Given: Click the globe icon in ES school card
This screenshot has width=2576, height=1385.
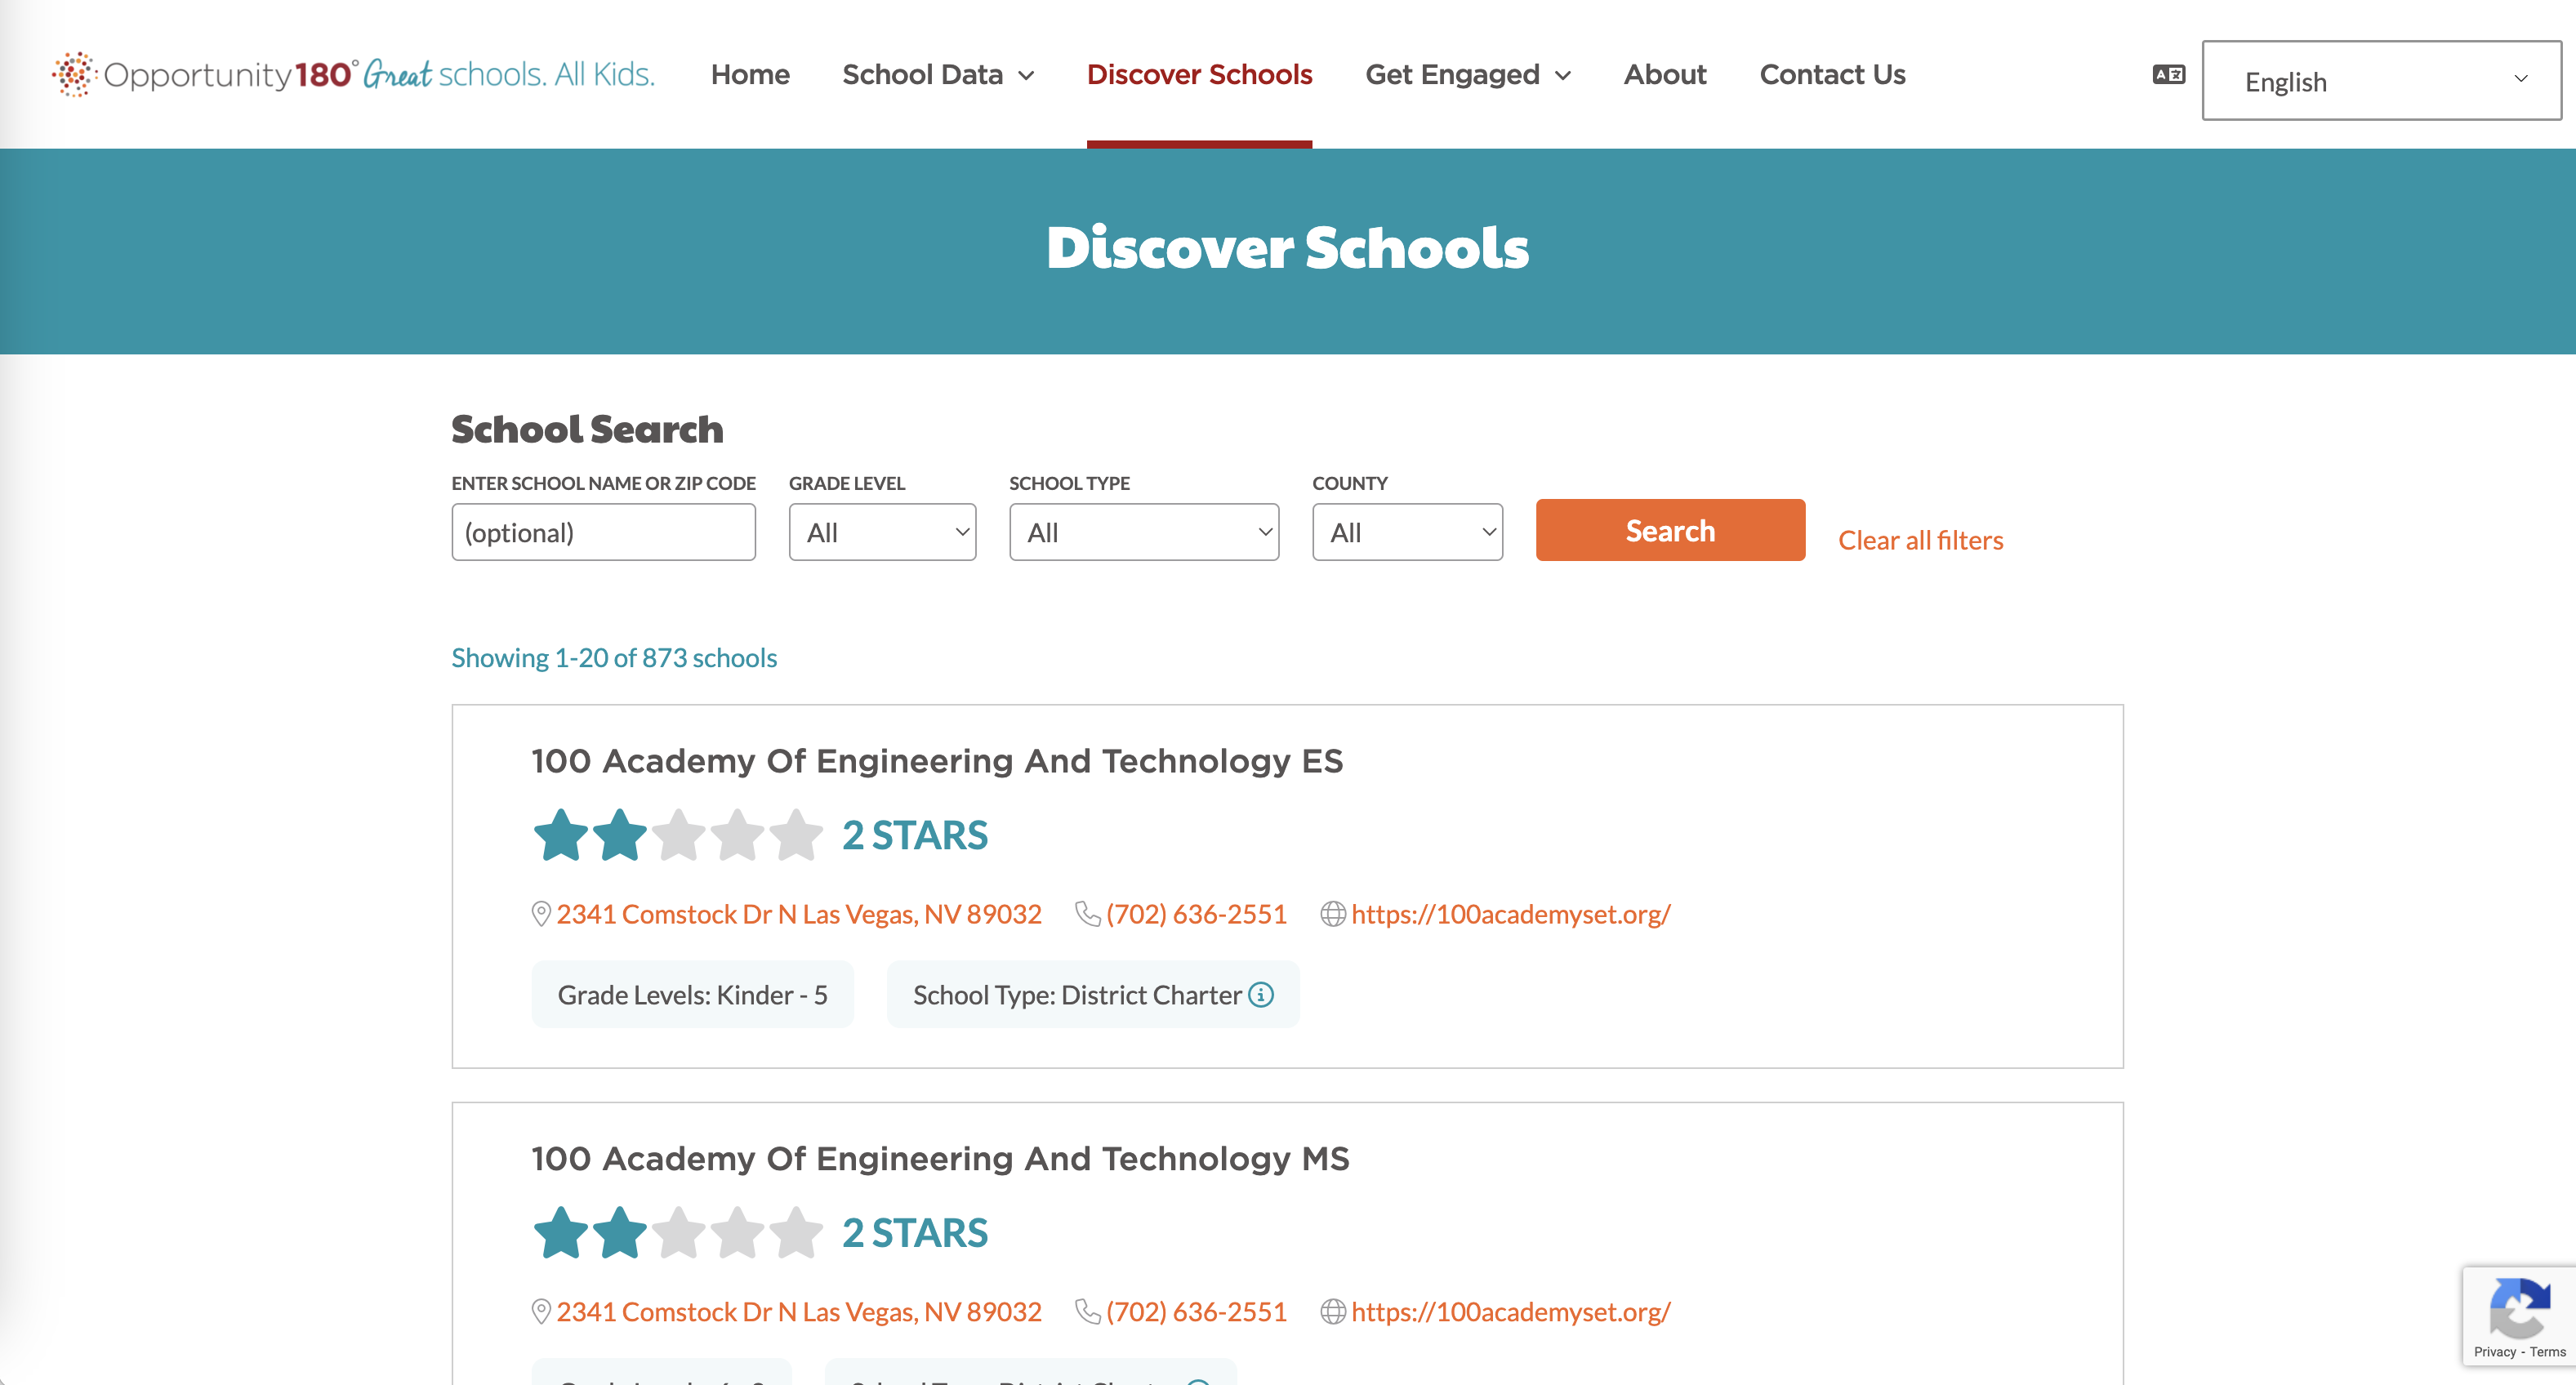Looking at the screenshot, I should point(1333,914).
